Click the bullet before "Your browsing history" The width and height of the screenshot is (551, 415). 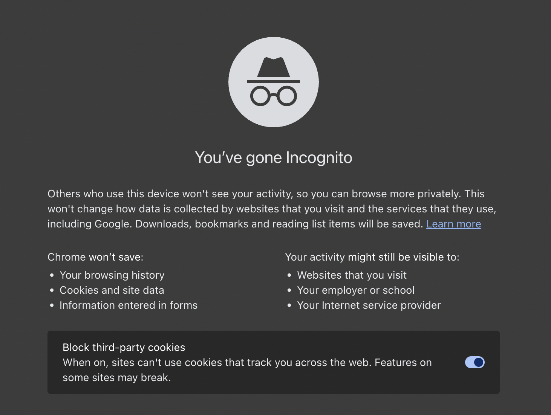pos(52,276)
